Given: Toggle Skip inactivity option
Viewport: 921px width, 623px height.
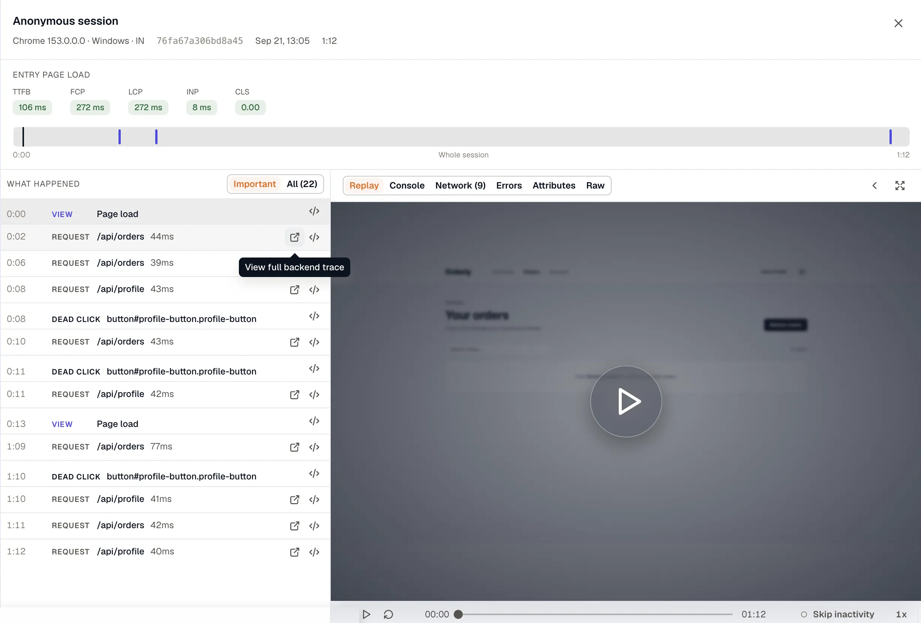Looking at the screenshot, I should coord(837,614).
